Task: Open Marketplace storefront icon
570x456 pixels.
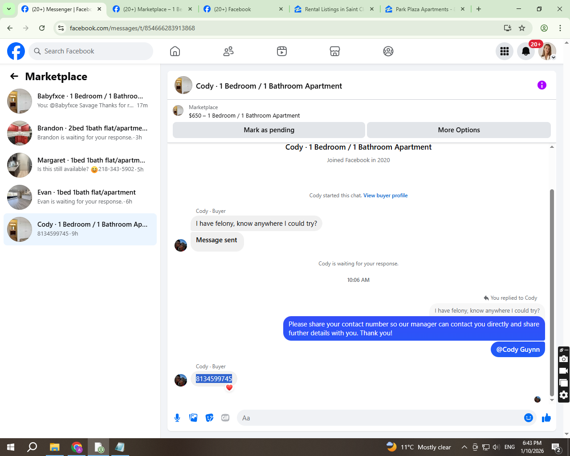Action: (335, 51)
